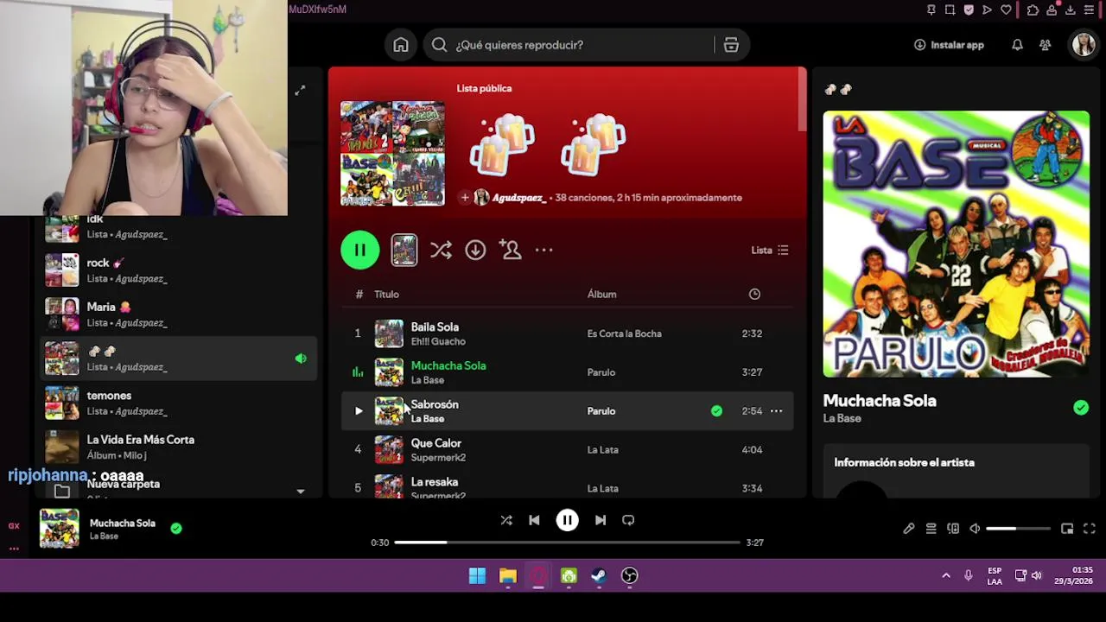Image resolution: width=1106 pixels, height=622 pixels.
Task: Select the song Que Calor
Action: 436,443
